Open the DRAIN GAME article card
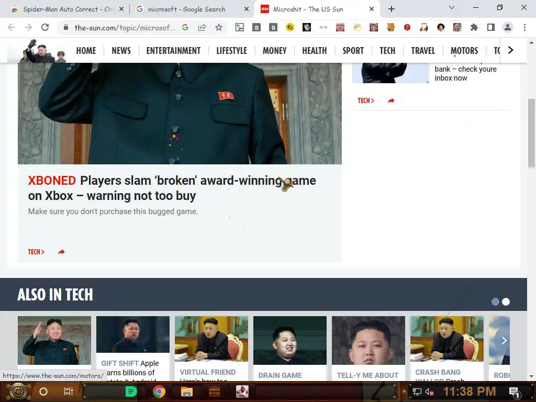536x402 pixels. pos(290,348)
